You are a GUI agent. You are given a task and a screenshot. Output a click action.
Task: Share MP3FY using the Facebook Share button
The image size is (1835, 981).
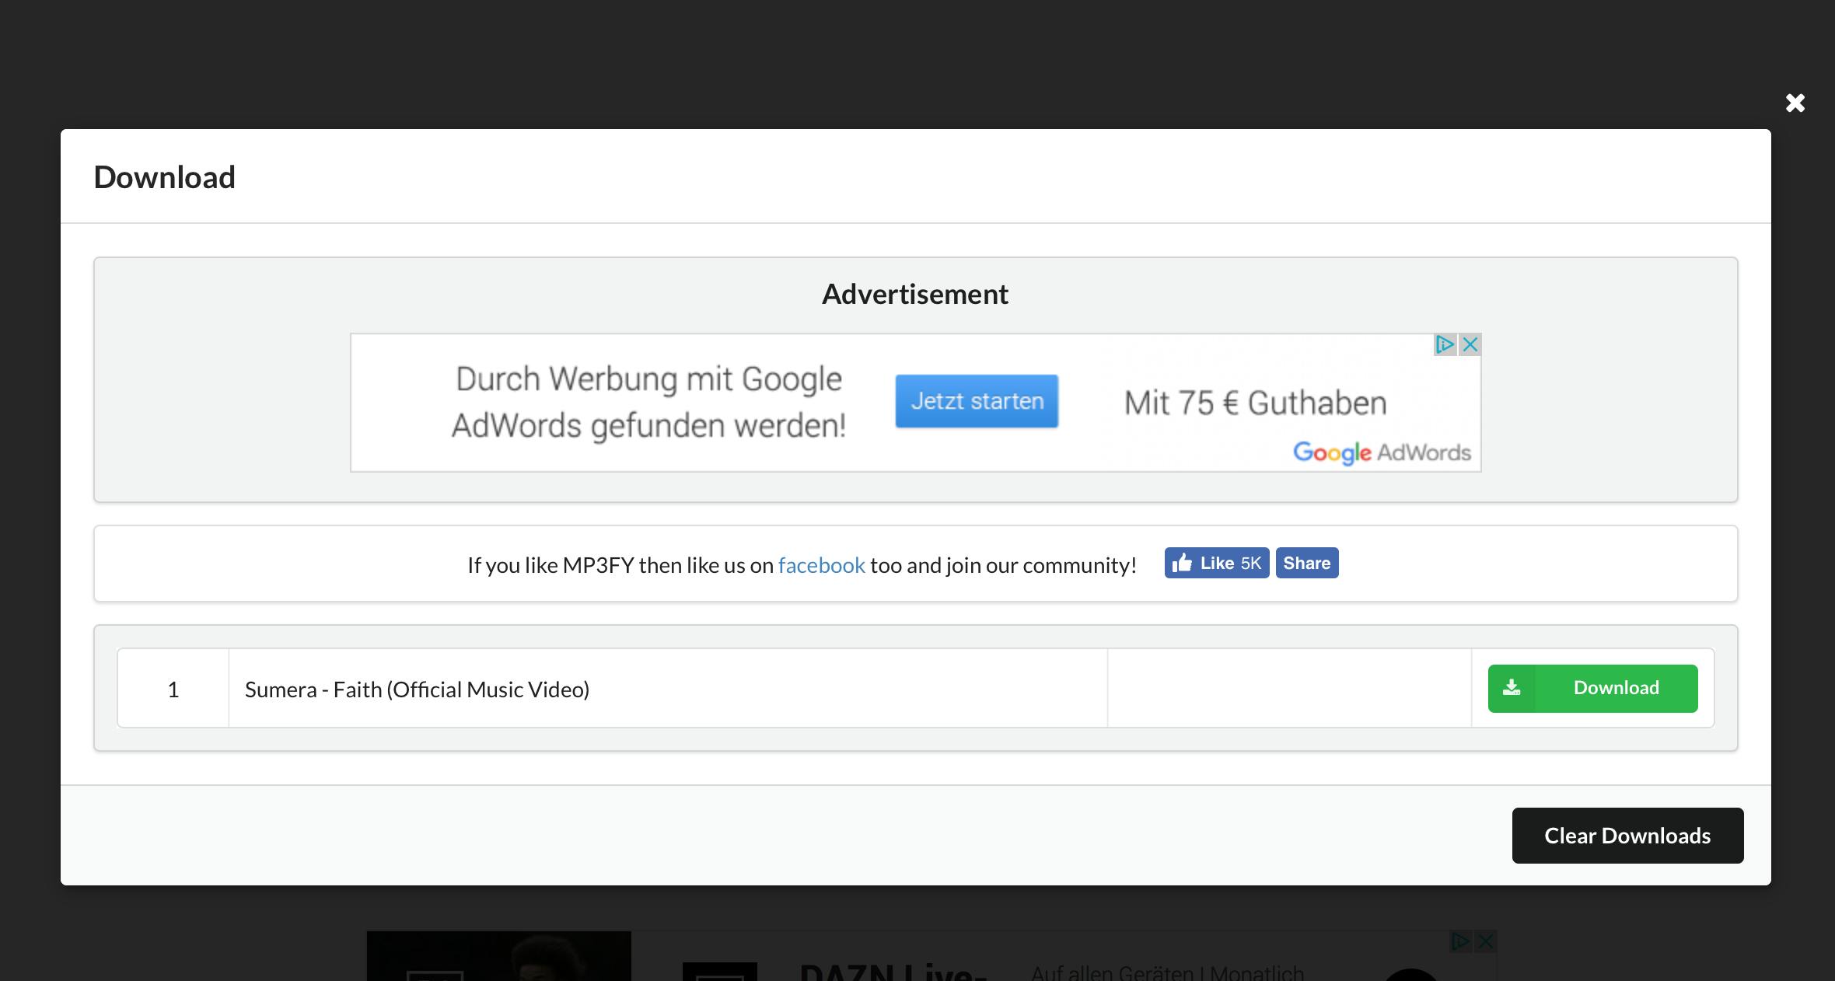point(1306,563)
